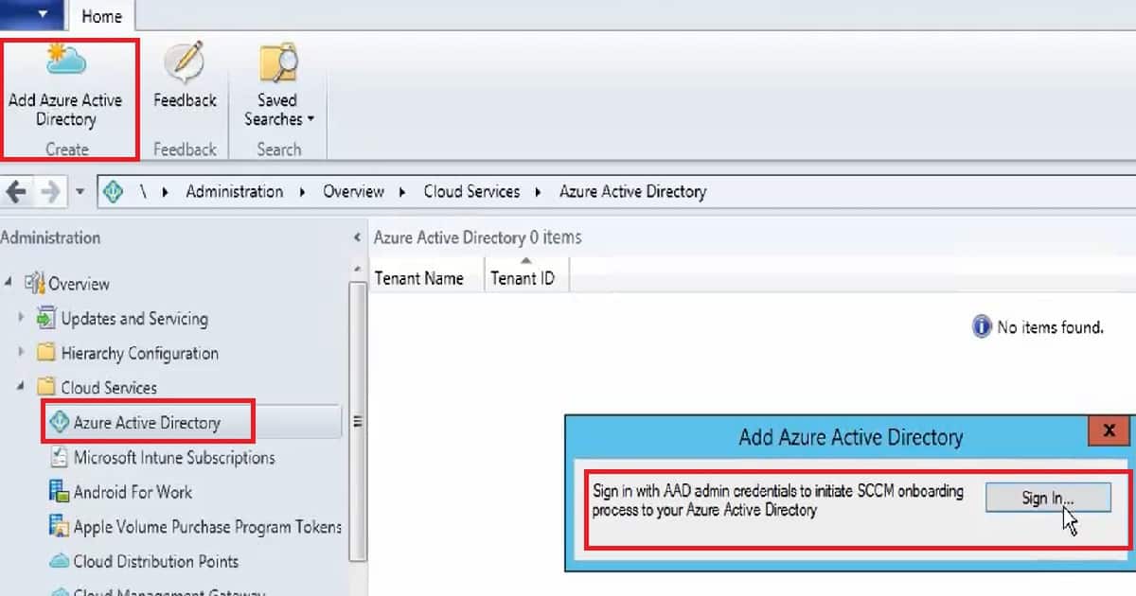The height and width of the screenshot is (596, 1136).
Task: Select Azure Active Directory in breadcrumb path
Action: pos(633,191)
